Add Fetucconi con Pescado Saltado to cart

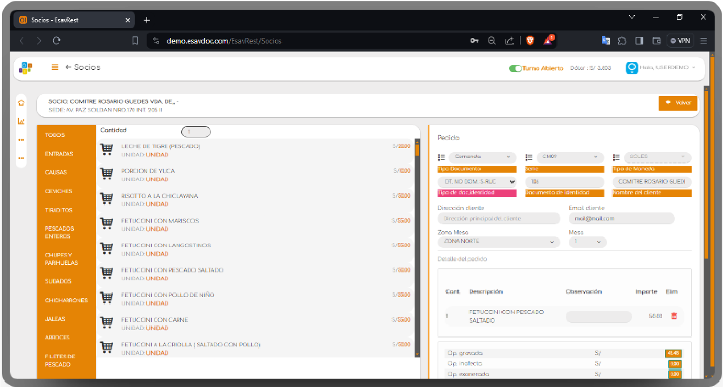[x=107, y=273]
